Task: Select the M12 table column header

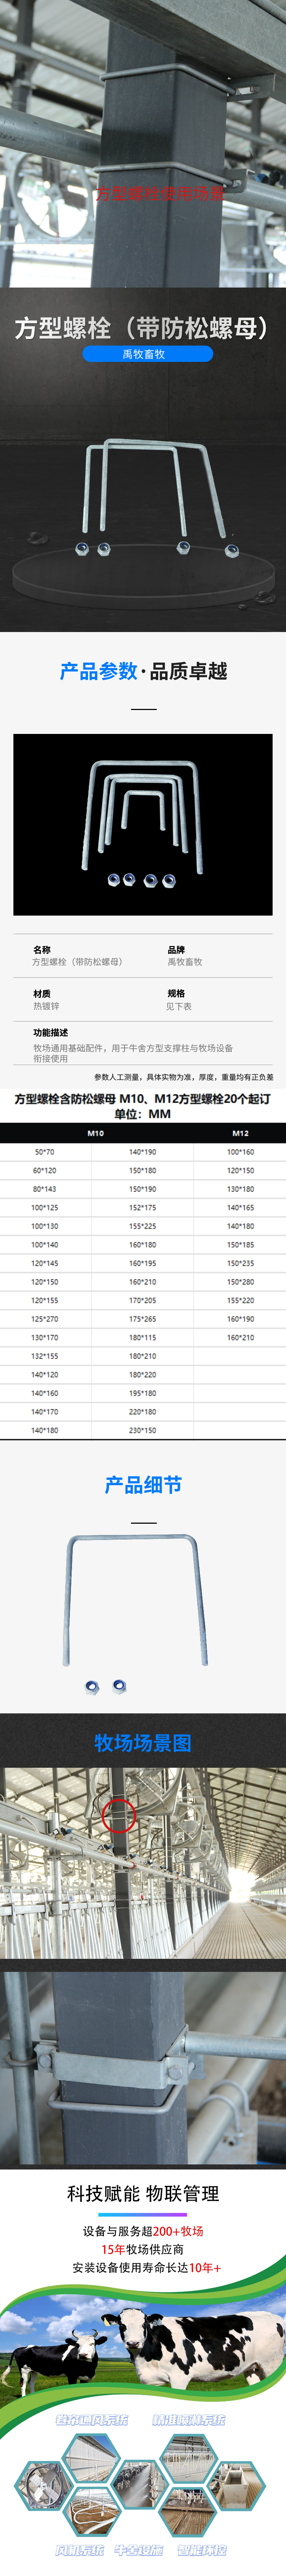Action: [240, 1133]
